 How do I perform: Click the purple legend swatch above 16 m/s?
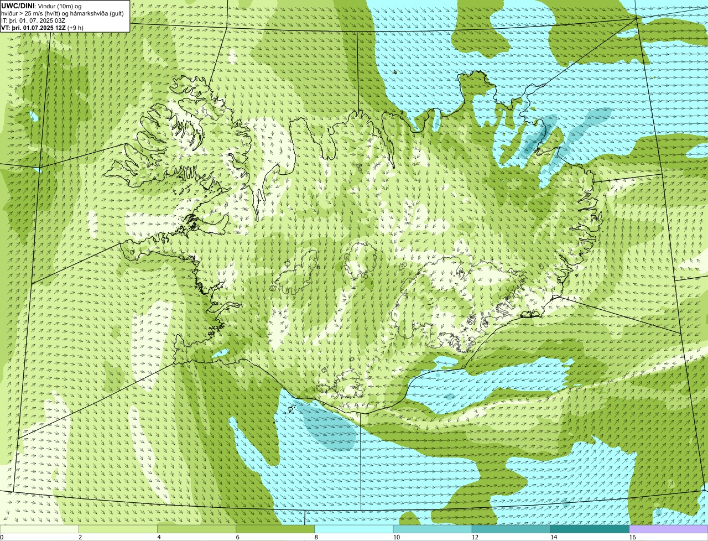pos(669,529)
